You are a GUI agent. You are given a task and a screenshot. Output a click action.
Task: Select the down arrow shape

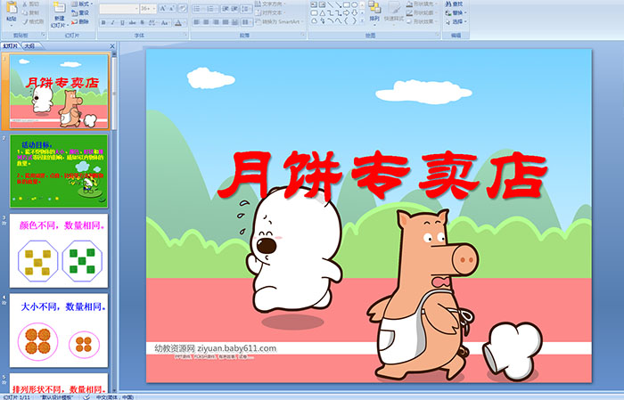[354, 13]
